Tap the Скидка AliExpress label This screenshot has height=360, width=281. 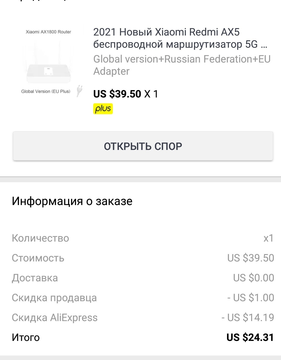(55, 318)
